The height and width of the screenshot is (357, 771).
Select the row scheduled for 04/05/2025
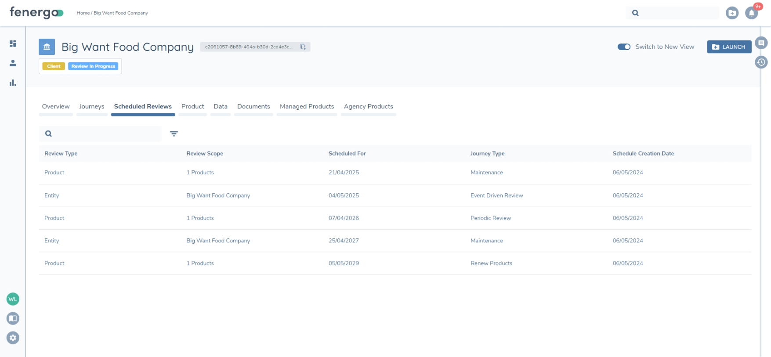[x=395, y=195]
